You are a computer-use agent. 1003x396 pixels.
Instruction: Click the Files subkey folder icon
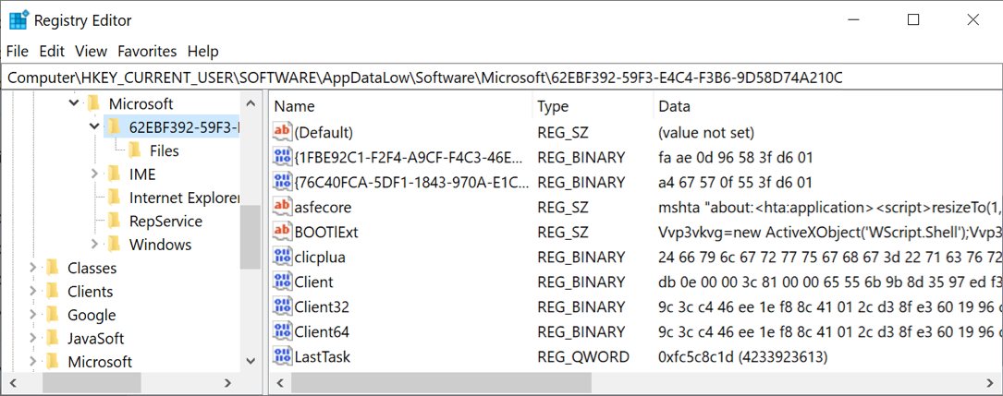tap(134, 150)
